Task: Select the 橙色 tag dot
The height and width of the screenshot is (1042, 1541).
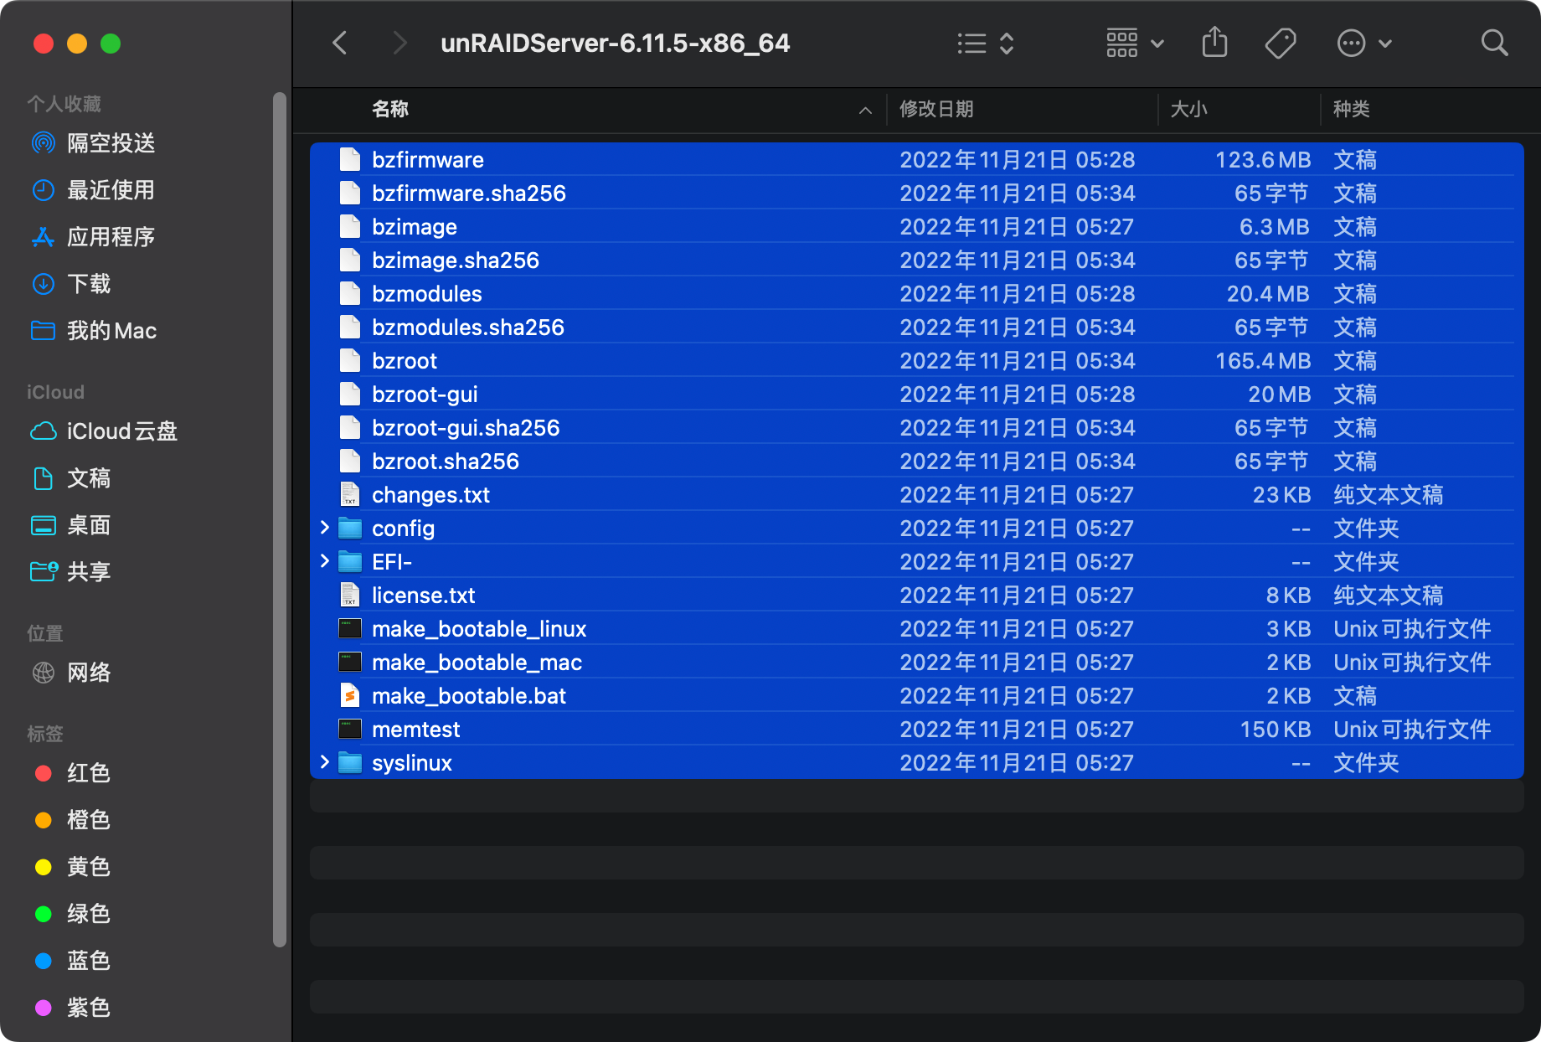Action: pos(44,820)
